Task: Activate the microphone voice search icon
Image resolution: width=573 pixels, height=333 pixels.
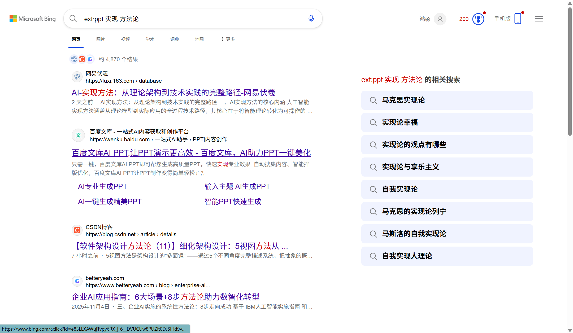Action: [311, 19]
